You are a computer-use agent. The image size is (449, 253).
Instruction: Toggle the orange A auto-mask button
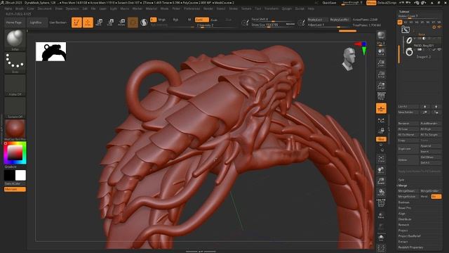click(x=153, y=20)
